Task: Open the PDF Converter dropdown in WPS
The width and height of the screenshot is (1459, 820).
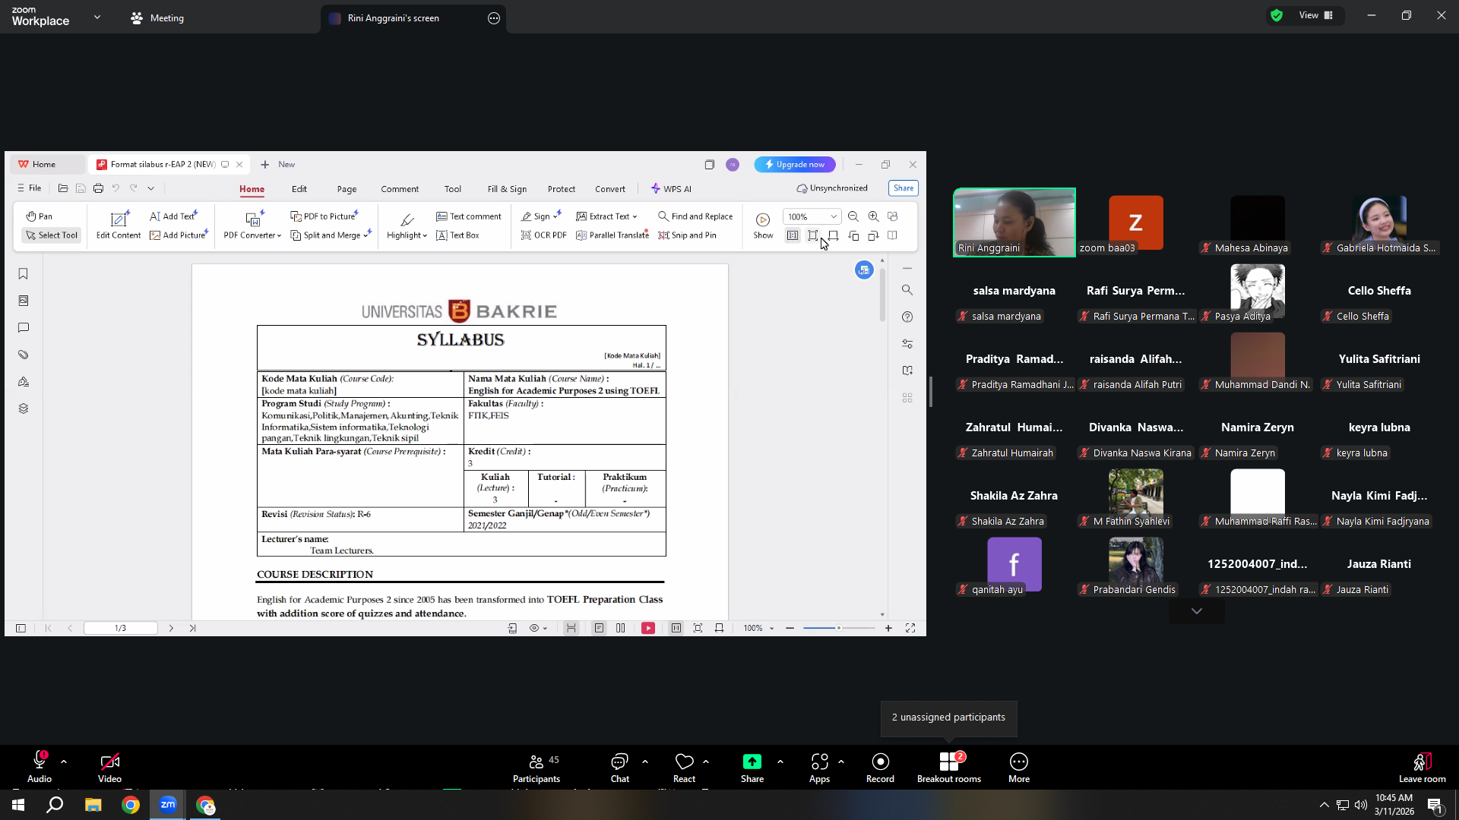Action: pyautogui.click(x=252, y=225)
